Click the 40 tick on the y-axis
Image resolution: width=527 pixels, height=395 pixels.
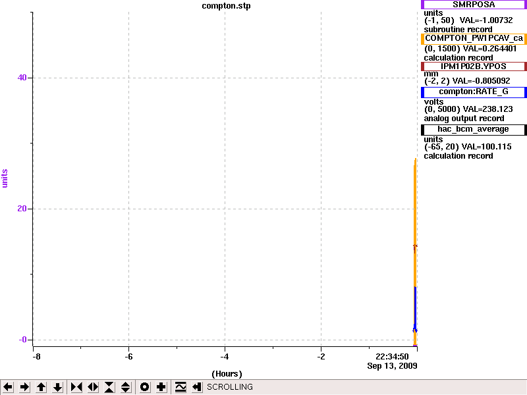click(x=22, y=78)
